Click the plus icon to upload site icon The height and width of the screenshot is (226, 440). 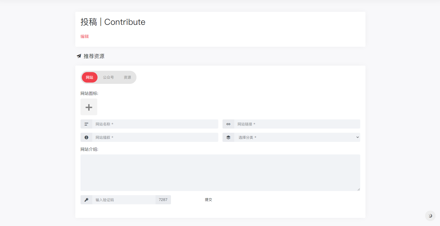(89, 107)
